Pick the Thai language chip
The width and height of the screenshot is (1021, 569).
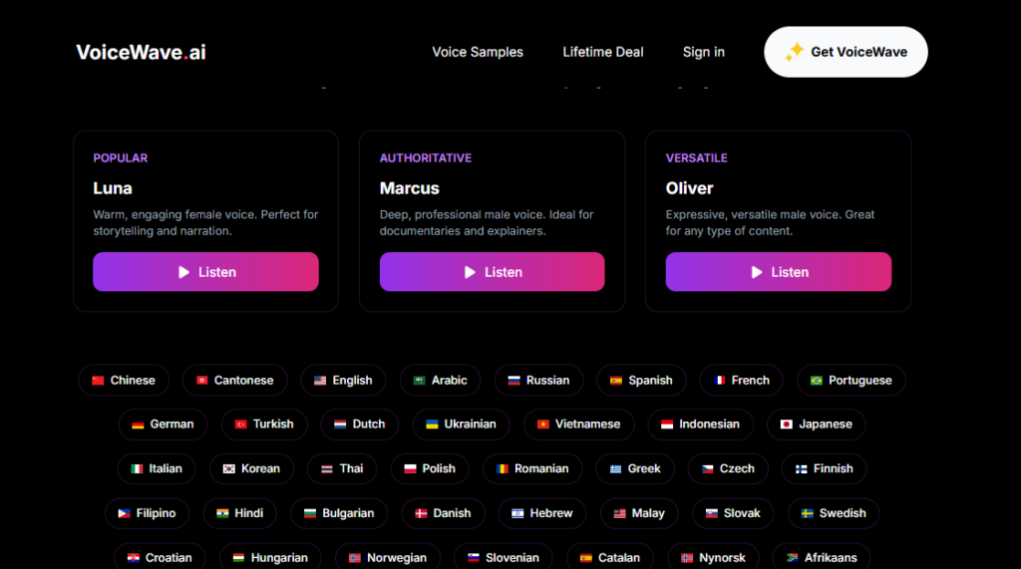point(342,468)
